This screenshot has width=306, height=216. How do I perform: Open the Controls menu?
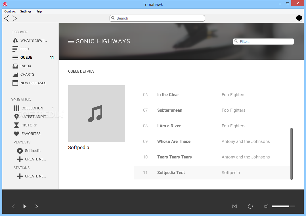click(10, 11)
